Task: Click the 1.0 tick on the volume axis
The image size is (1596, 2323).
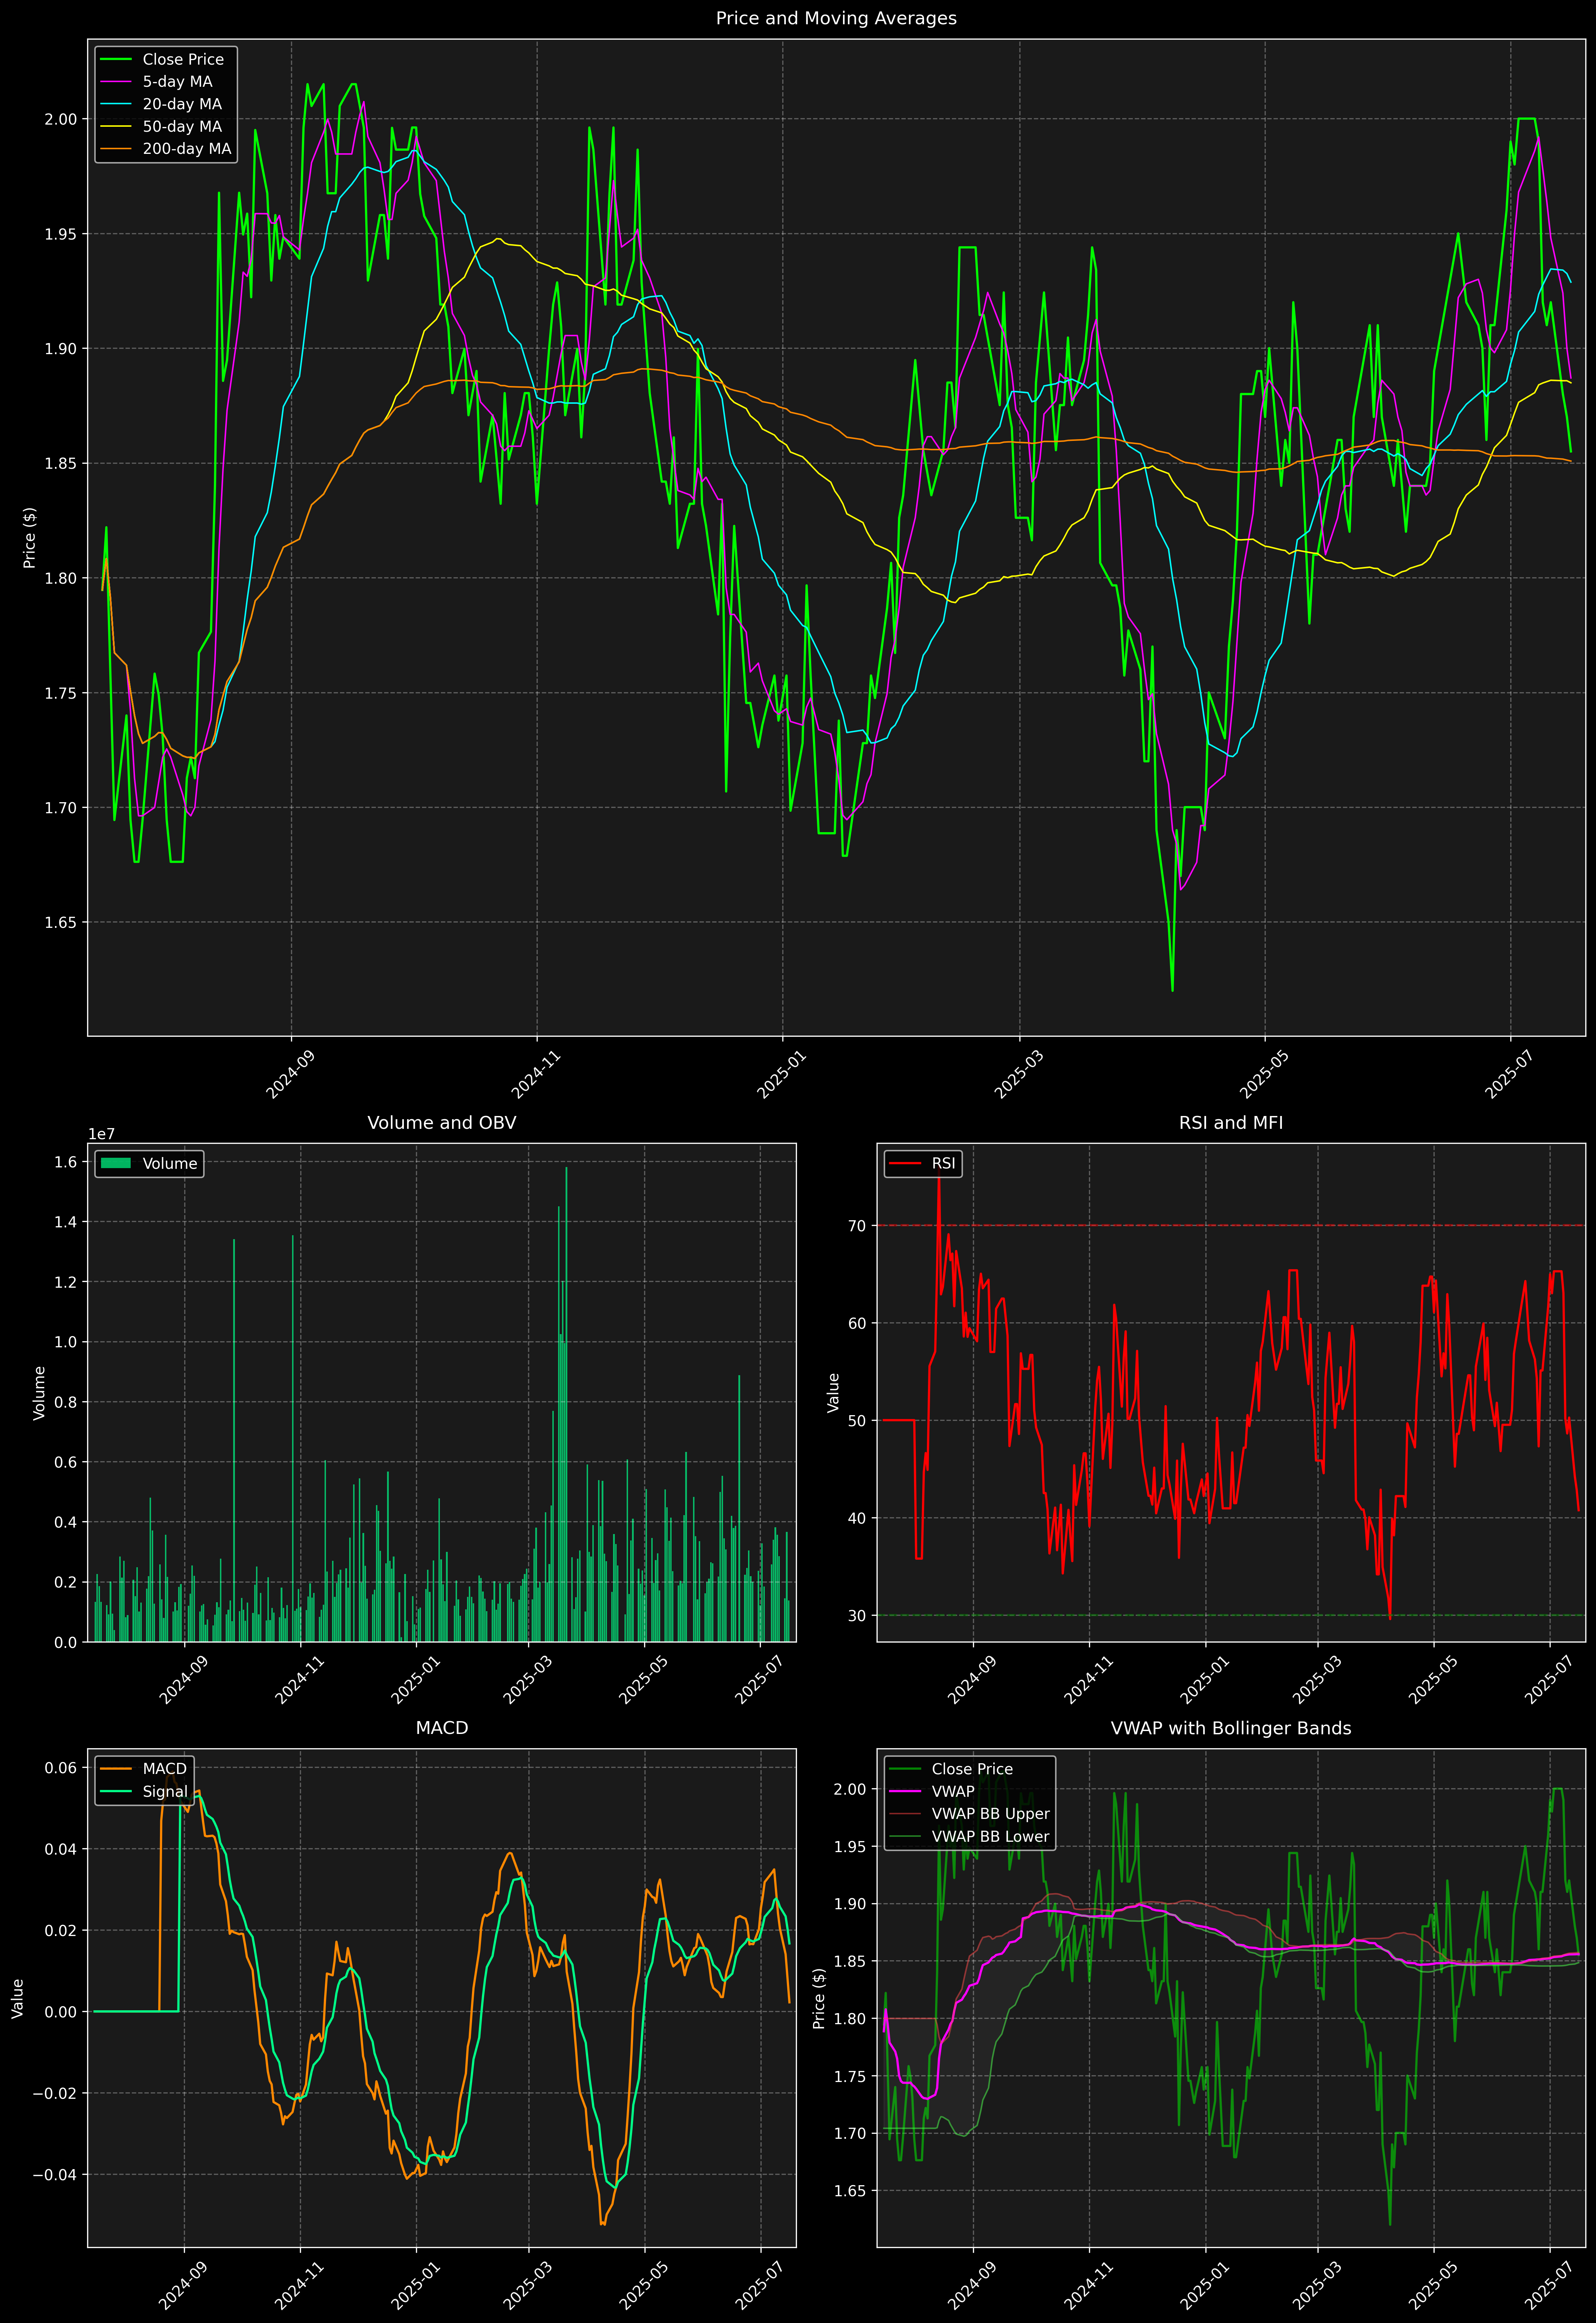Action: click(66, 1341)
